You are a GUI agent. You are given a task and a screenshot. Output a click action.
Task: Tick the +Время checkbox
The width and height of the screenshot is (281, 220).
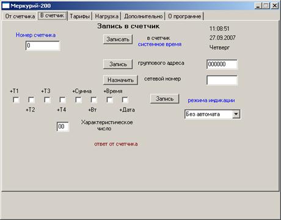110,100
